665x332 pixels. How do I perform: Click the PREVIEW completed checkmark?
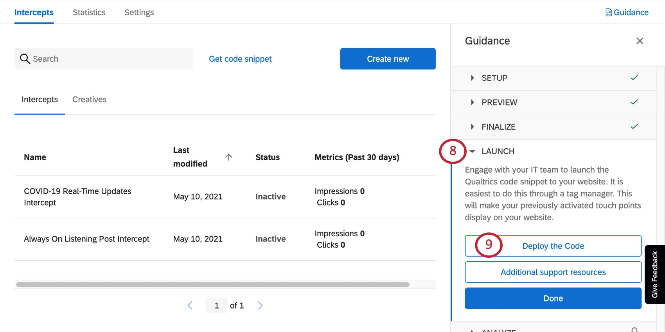[x=634, y=102]
